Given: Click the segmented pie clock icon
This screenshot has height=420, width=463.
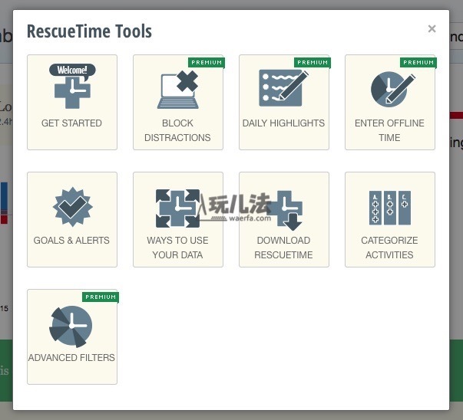Looking at the screenshot, I should coord(71,326).
